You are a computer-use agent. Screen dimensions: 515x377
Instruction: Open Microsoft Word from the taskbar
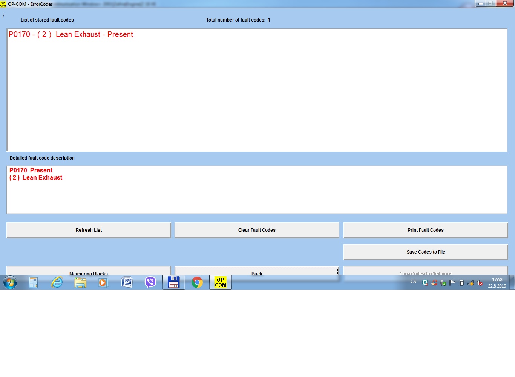[127, 282]
